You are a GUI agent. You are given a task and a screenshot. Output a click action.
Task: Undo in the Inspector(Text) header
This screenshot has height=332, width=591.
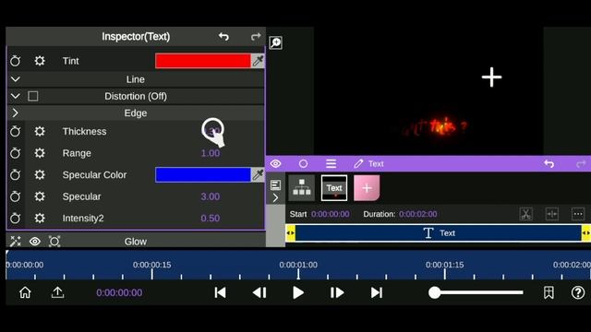[223, 37]
